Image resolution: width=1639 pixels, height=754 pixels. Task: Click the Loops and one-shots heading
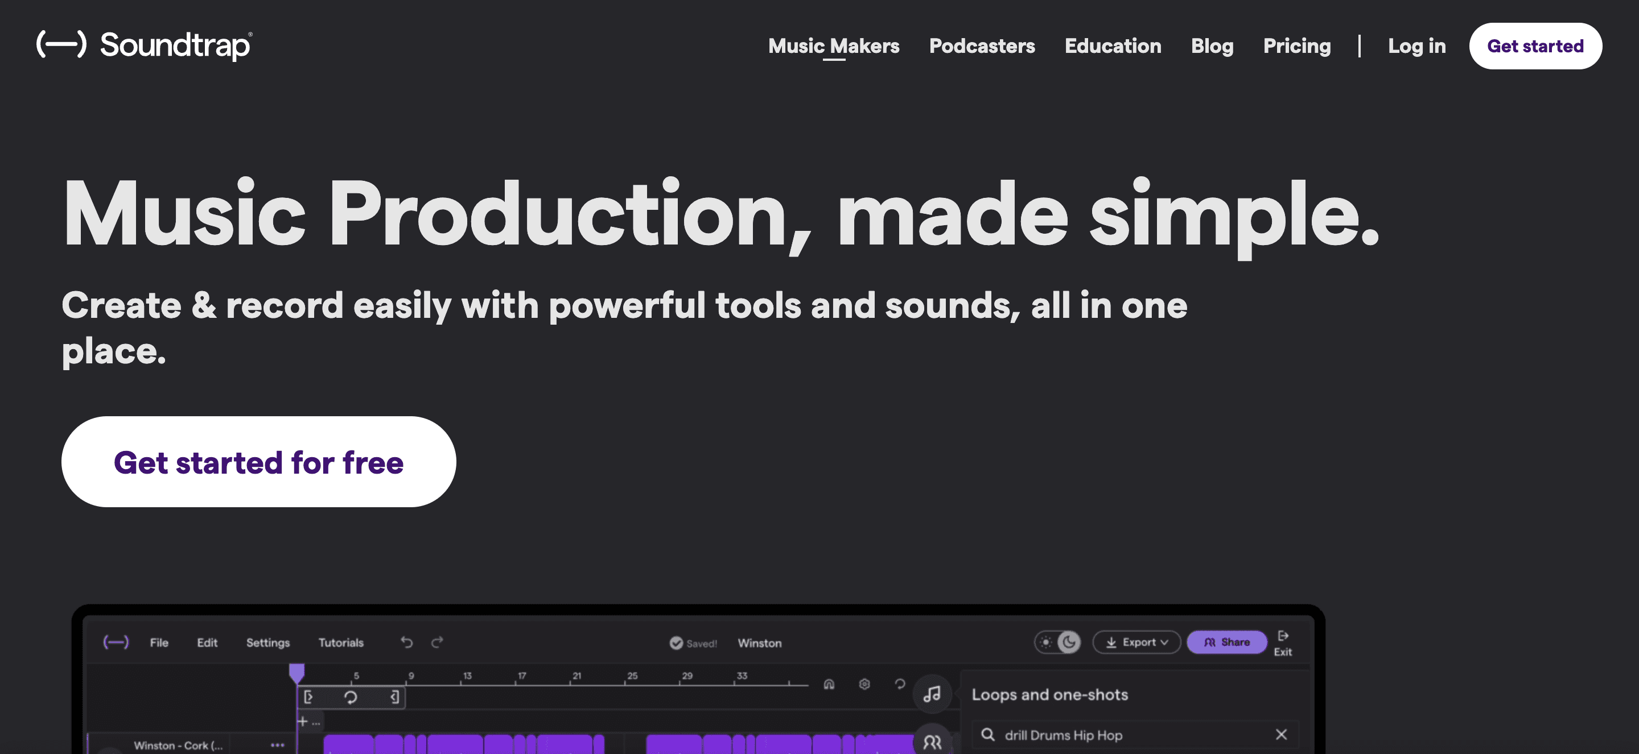point(1050,694)
